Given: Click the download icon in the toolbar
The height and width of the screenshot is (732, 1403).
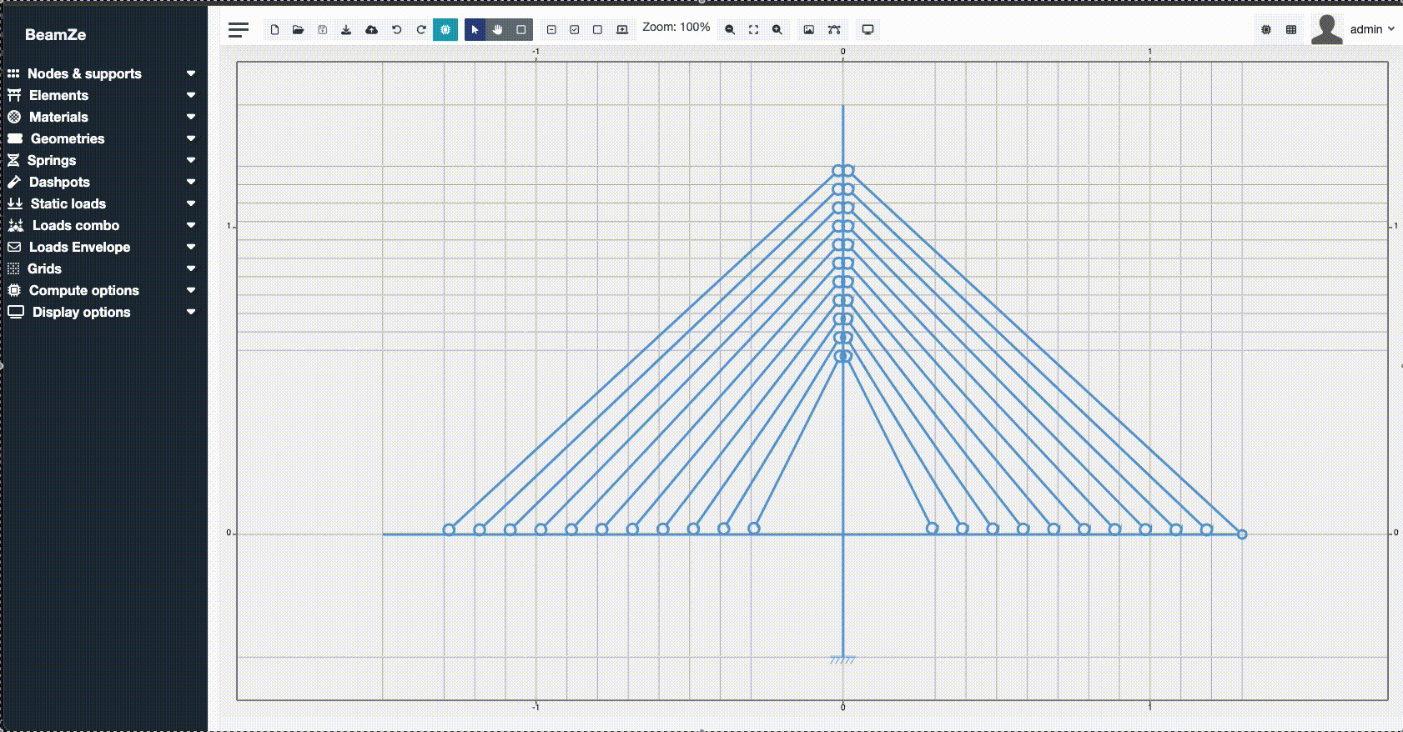Looking at the screenshot, I should (x=346, y=30).
